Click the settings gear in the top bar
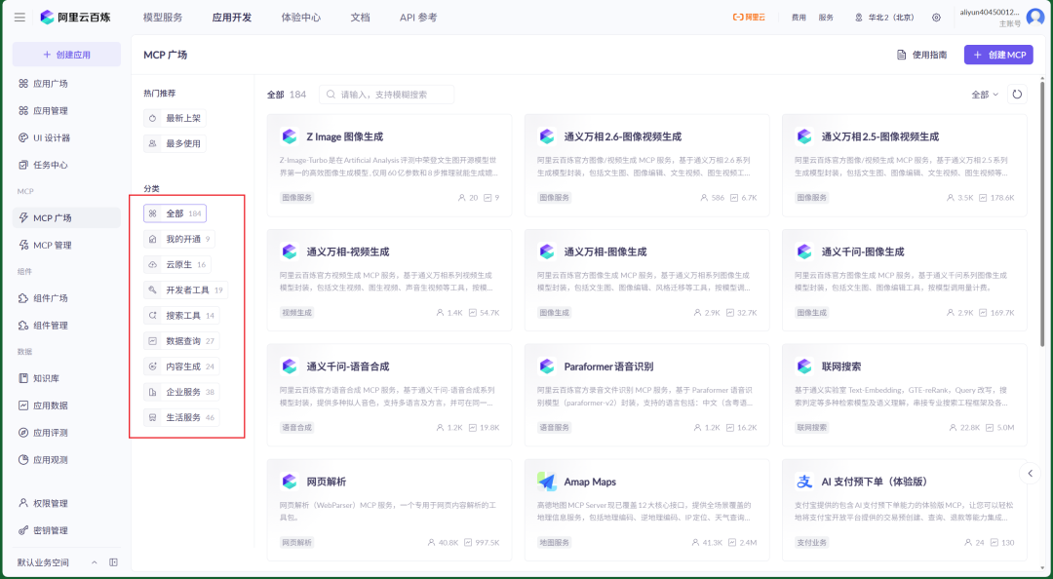This screenshot has width=1053, height=579. coord(937,17)
